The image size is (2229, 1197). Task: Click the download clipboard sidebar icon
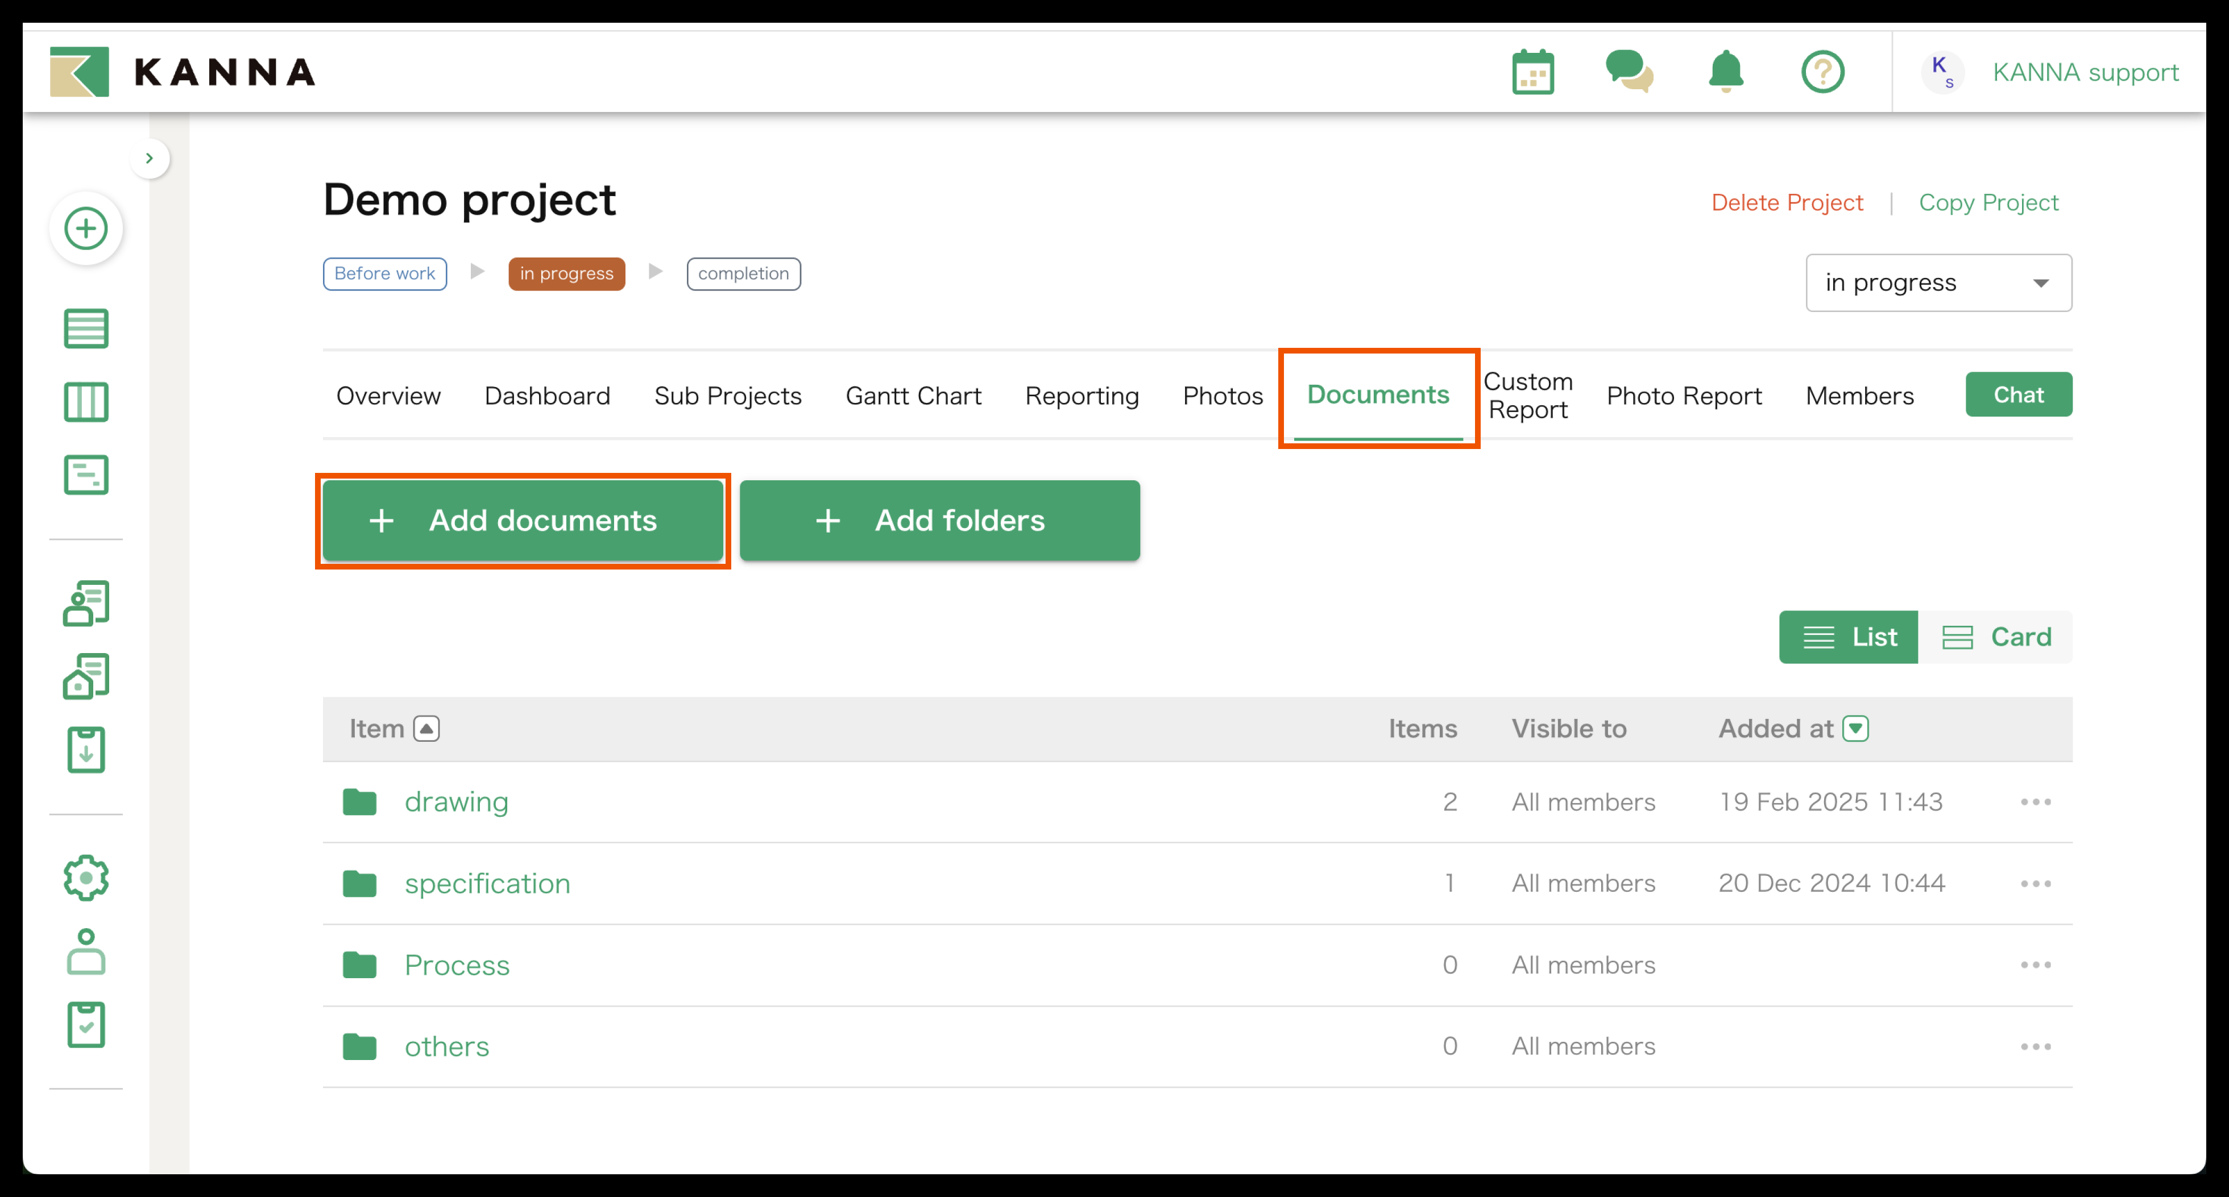click(86, 749)
